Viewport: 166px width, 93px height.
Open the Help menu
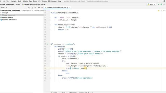tap(60, 1)
